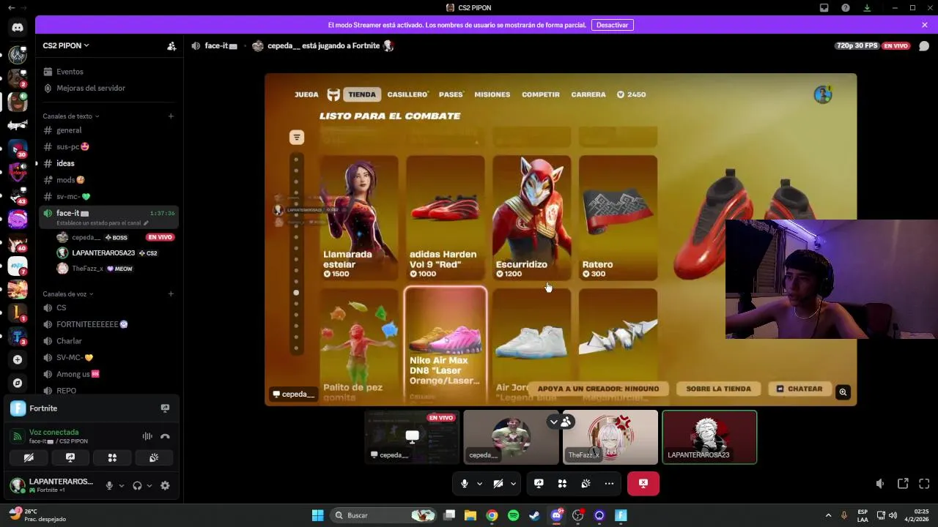
Task: Zoom the stream with the magnifier icon
Action: click(x=843, y=392)
